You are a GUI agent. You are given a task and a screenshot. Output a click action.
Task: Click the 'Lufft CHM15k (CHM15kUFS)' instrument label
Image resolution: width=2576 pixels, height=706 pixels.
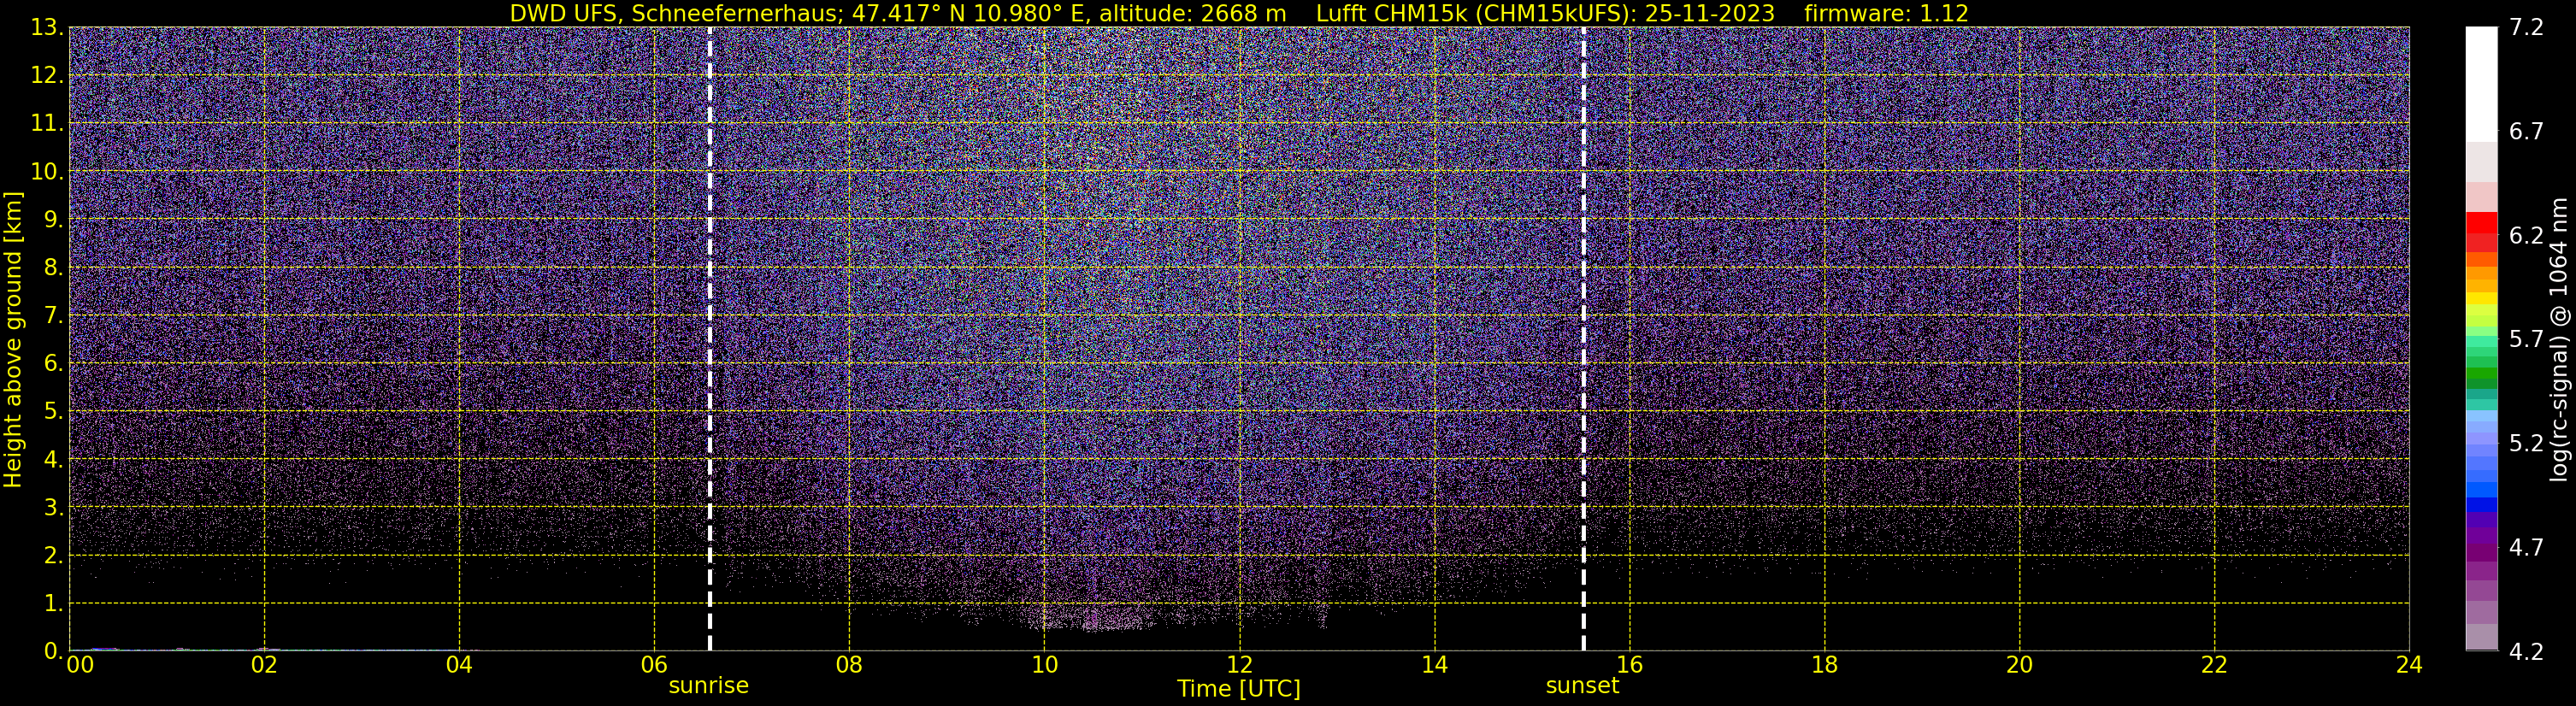pos(1475,13)
